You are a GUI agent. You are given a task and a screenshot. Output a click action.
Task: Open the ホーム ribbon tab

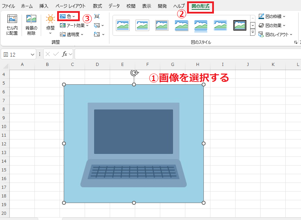(26, 6)
